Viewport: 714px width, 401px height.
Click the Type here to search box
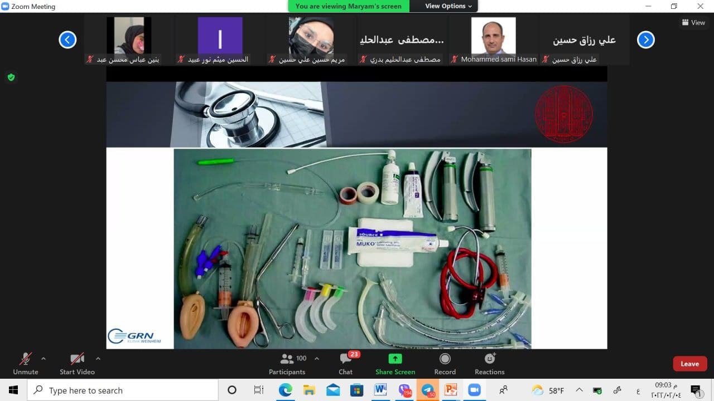123,390
